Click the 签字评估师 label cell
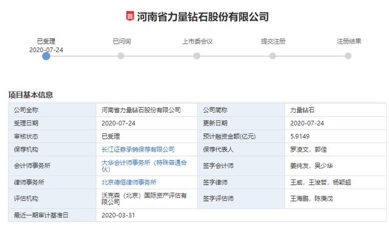 241,199
